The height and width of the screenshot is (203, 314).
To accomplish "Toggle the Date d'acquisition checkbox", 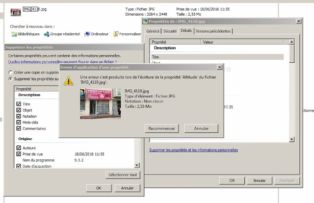I will pos(19,166).
